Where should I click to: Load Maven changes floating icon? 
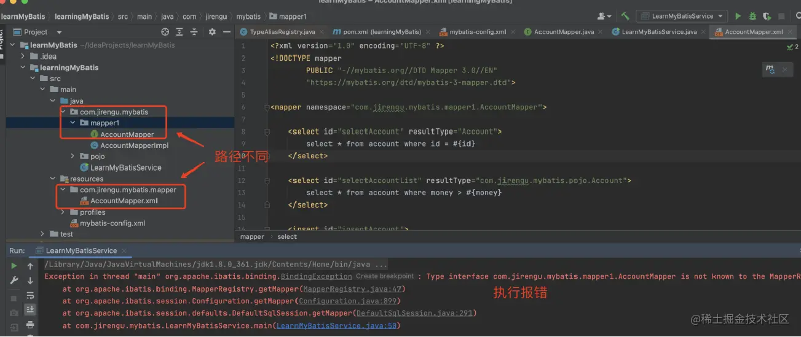tap(770, 70)
